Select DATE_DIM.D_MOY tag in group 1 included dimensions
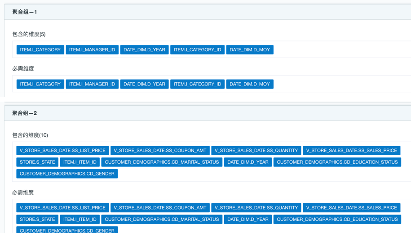 coord(250,49)
